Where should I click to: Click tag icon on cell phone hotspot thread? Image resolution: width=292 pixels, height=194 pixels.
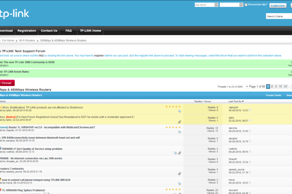pyautogui.click(x=179, y=184)
